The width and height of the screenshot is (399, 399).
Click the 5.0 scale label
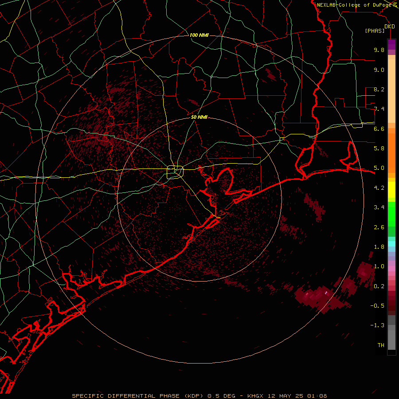(x=379, y=168)
